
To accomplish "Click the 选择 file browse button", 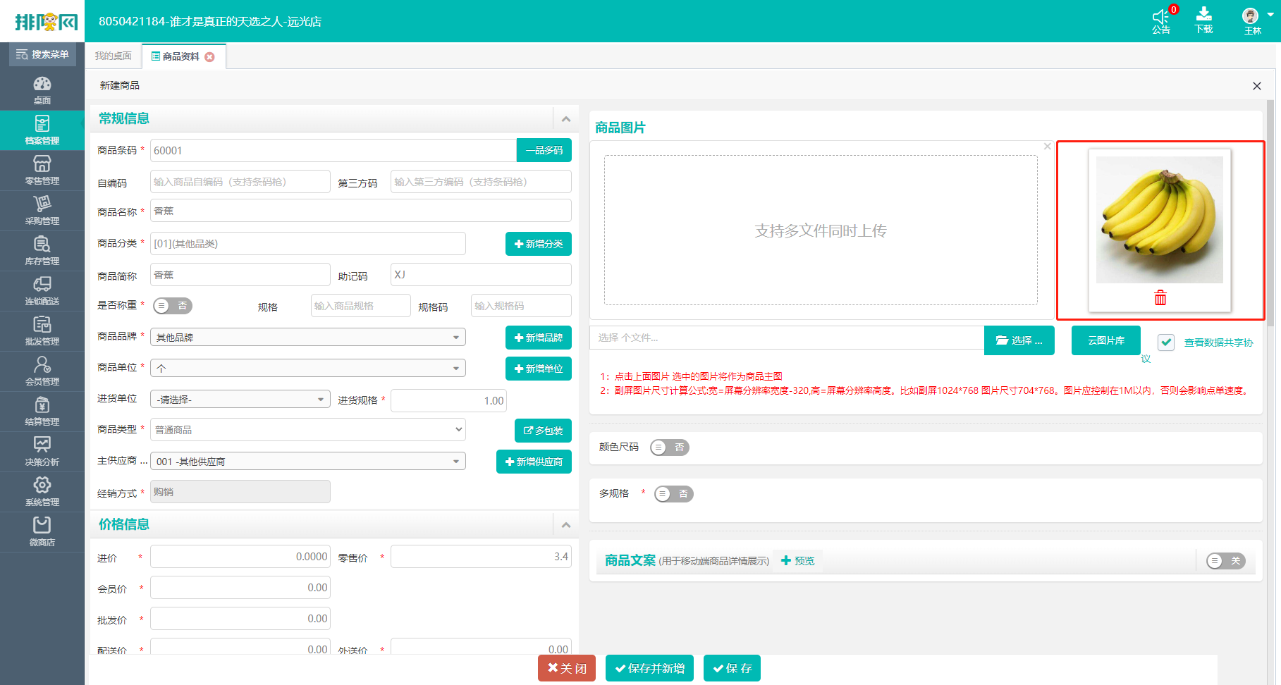I will click(x=1019, y=340).
